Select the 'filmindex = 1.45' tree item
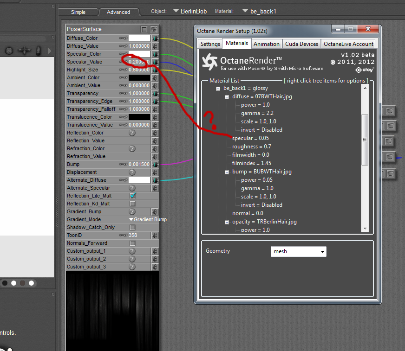Screen dimensions: 405x351 [x=252, y=163]
